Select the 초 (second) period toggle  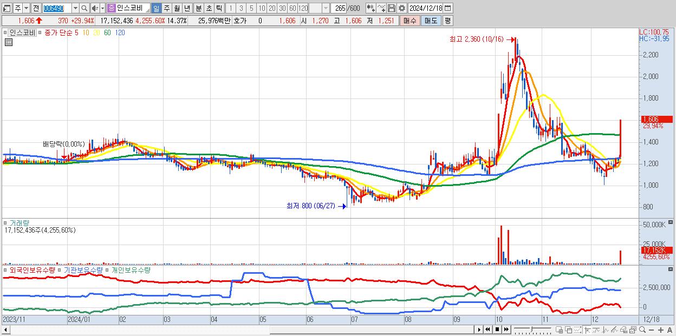pos(209,8)
